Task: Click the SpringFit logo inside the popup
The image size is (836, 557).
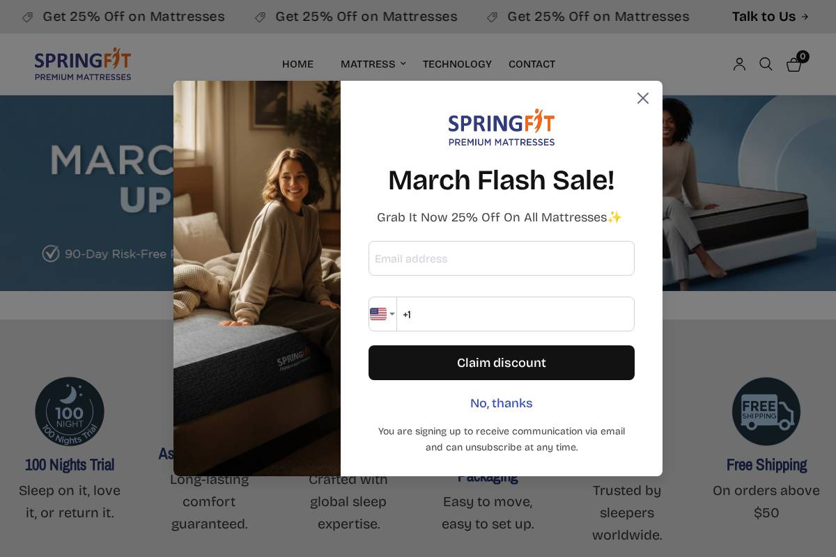Action: [x=501, y=127]
